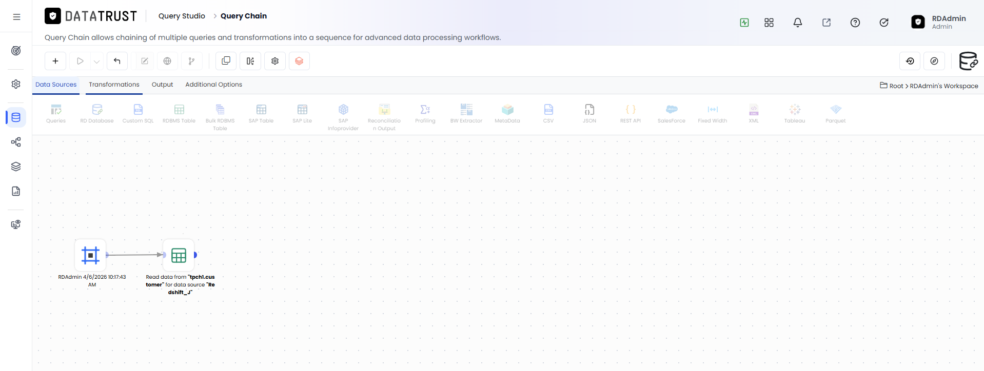Viewport: 984px width, 371px height.
Task: Open the target icon in left sidebar
Action: pos(16,51)
